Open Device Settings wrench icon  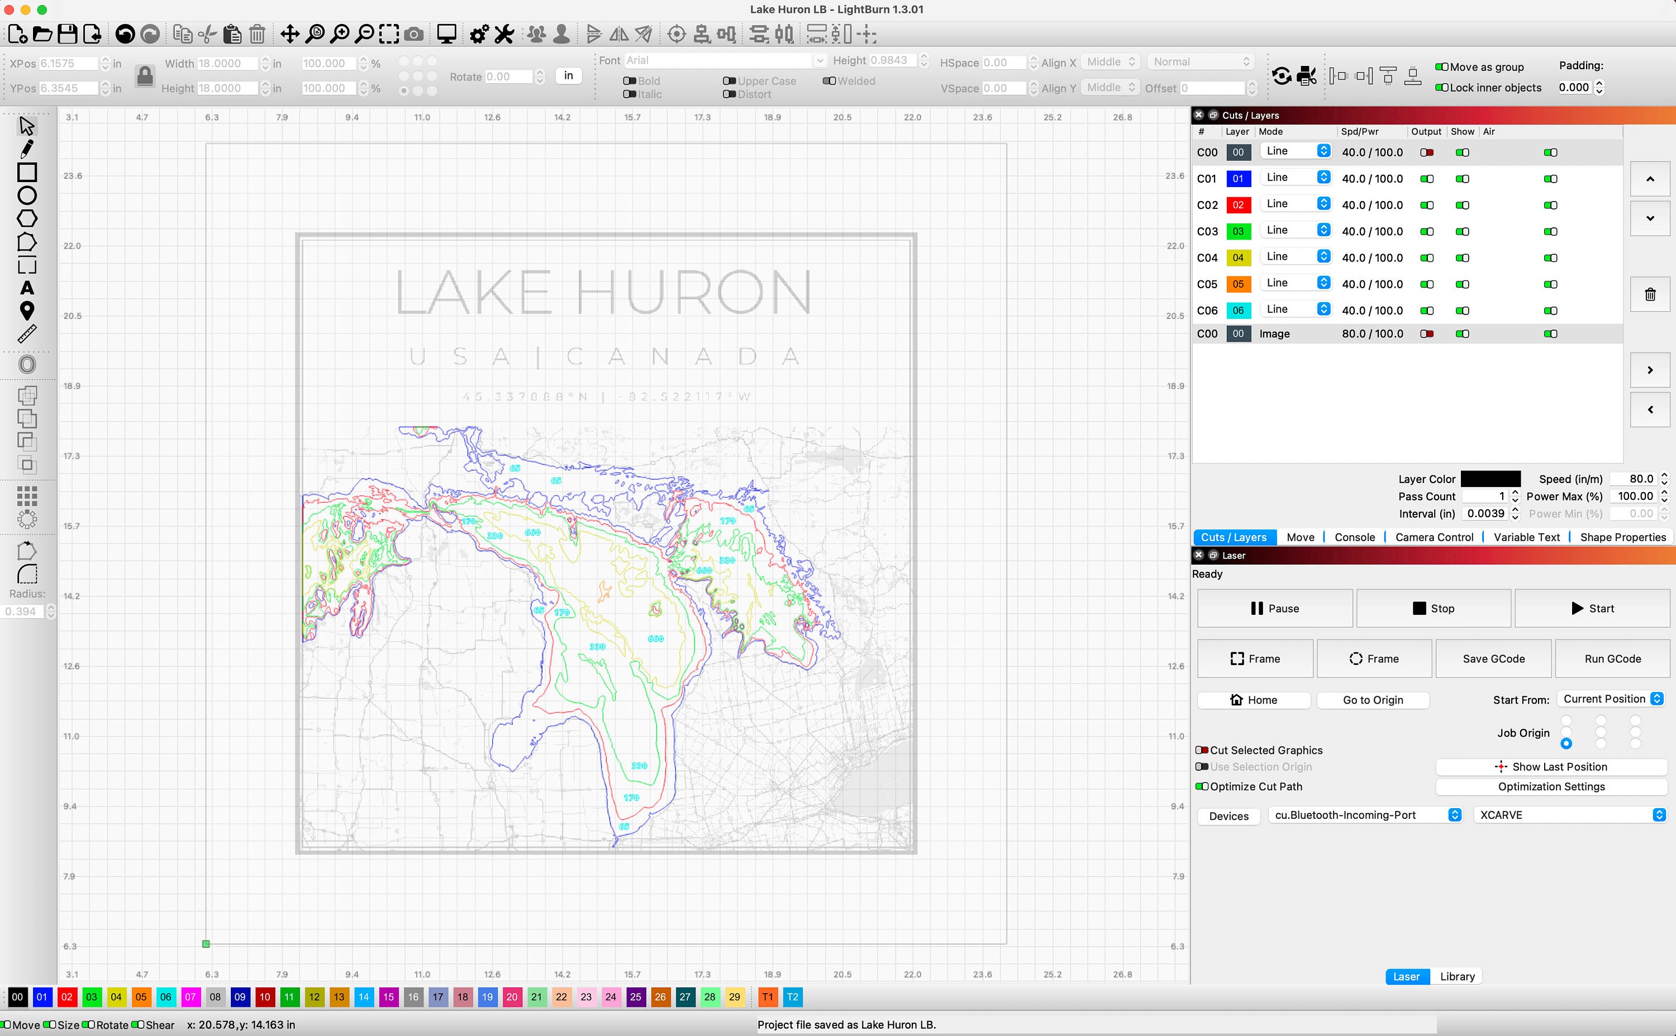tap(504, 34)
